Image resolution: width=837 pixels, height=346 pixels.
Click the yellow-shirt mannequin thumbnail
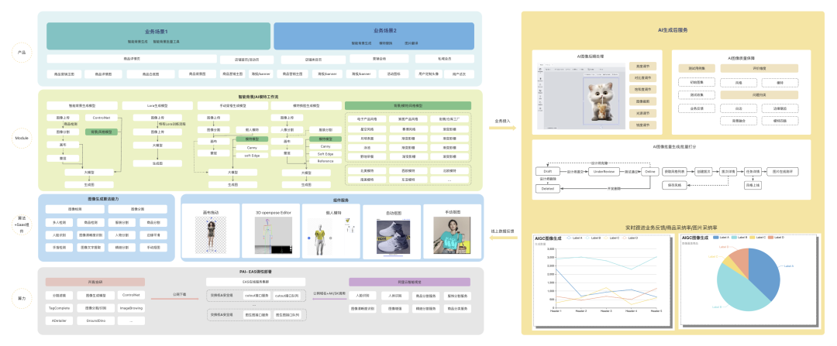tap(319, 238)
